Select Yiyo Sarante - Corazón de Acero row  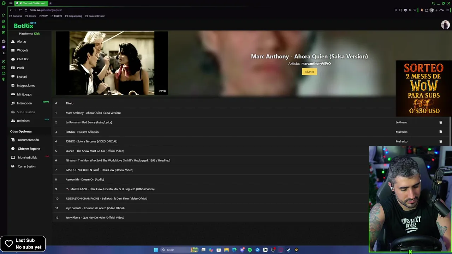(210, 208)
